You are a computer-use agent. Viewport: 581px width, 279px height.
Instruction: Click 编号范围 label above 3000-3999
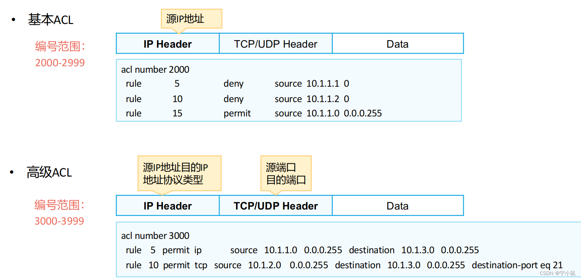click(59, 205)
